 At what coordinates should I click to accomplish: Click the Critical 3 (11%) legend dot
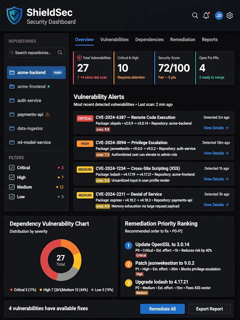click(11, 290)
